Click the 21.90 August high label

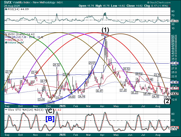tap(157, 75)
